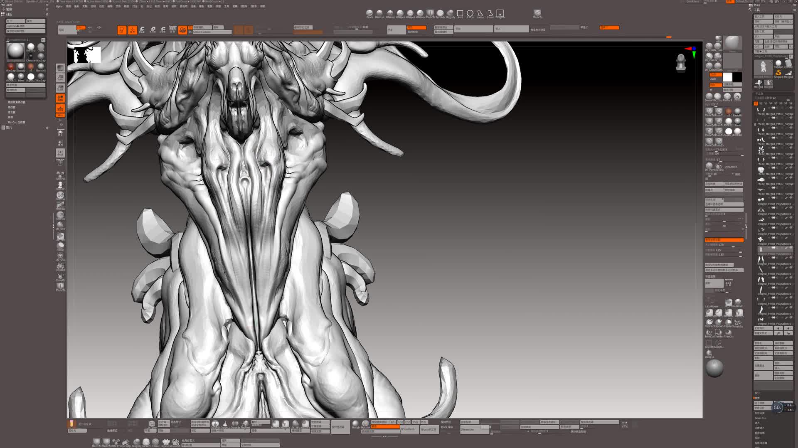
Task: Click the large material preview sphere thumbnail
Action: coord(16,52)
